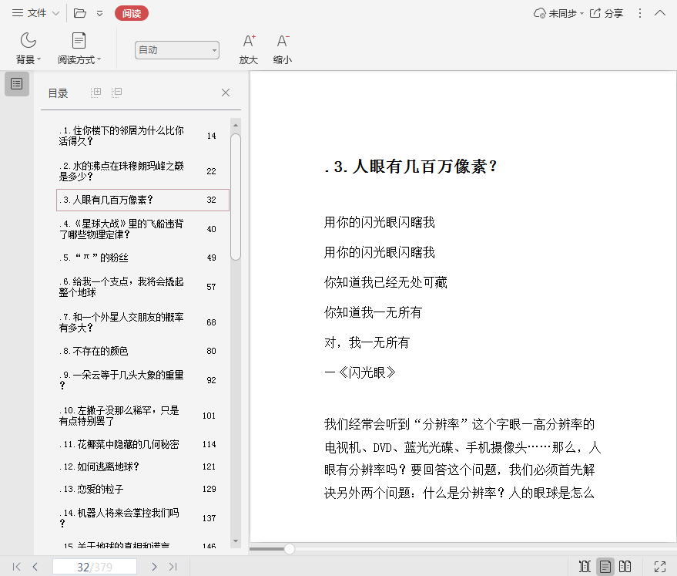Select the 阅读 tab
The image size is (677, 576).
pyautogui.click(x=131, y=13)
